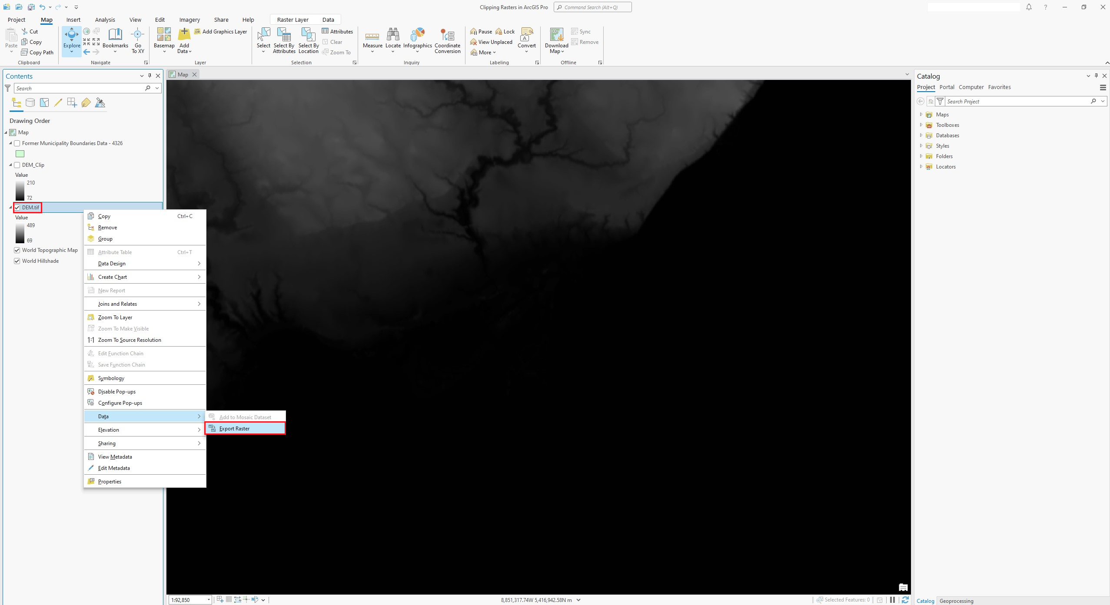Click the Imagery ribbon tab

click(189, 20)
